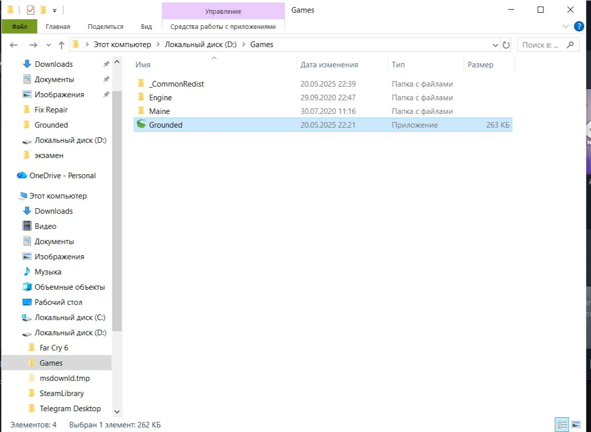Open Музыка in navigation tree
This screenshot has height=432, width=591.
(x=48, y=272)
